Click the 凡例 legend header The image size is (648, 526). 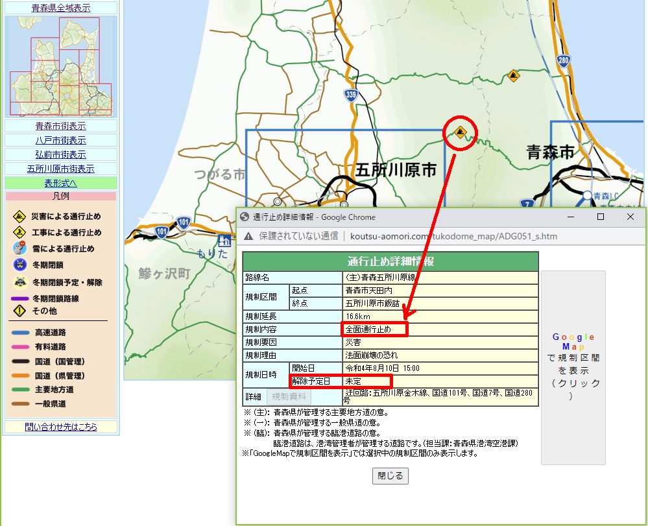click(61, 196)
